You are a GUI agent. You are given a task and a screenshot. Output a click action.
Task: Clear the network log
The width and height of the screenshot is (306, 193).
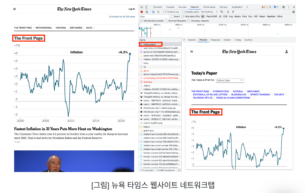click(147, 12)
